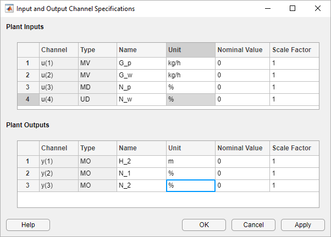Image resolution: width=331 pixels, height=237 pixels.
Task: Select the Type cell for u(1)
Action: click(x=97, y=63)
